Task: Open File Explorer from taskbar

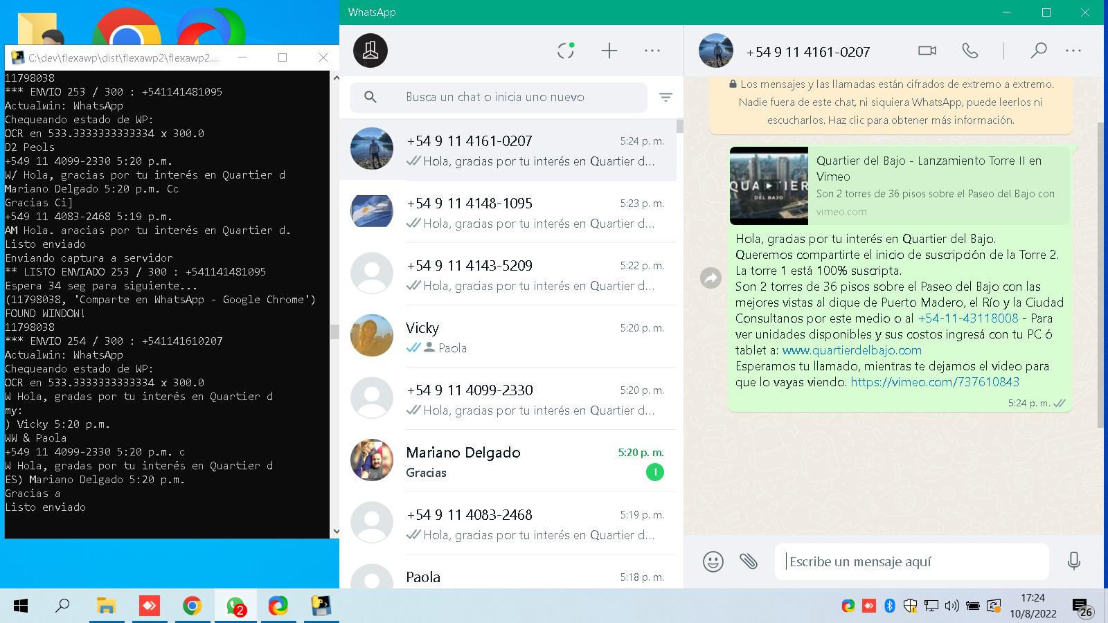Action: tap(106, 606)
